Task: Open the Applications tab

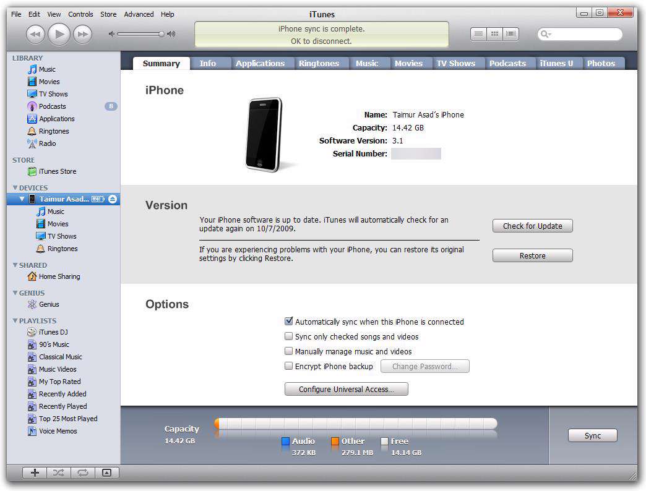Action: (260, 63)
